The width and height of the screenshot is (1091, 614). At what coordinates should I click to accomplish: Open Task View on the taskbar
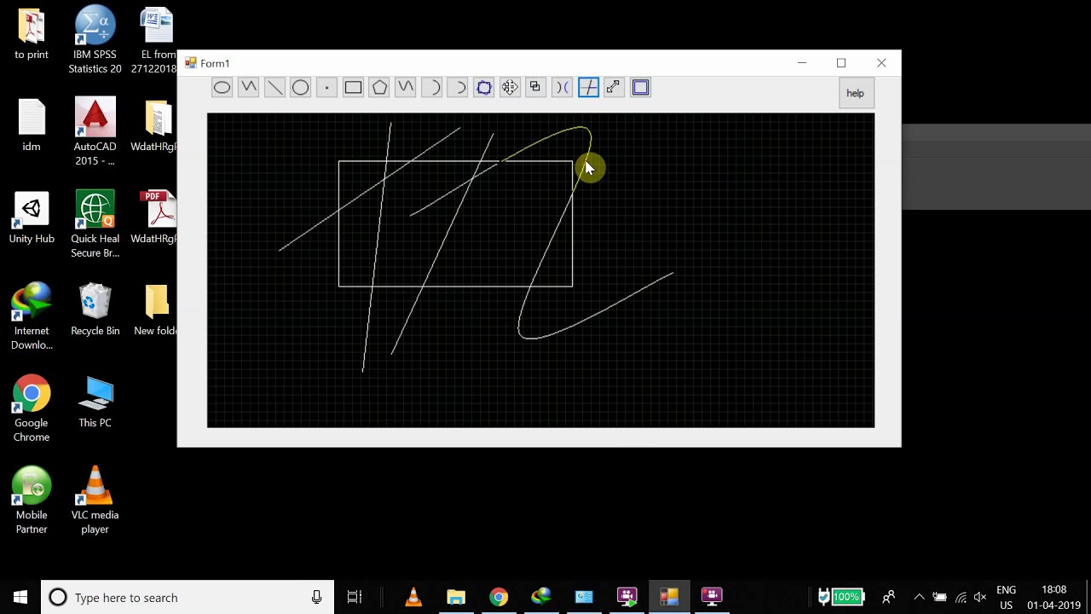pos(355,597)
